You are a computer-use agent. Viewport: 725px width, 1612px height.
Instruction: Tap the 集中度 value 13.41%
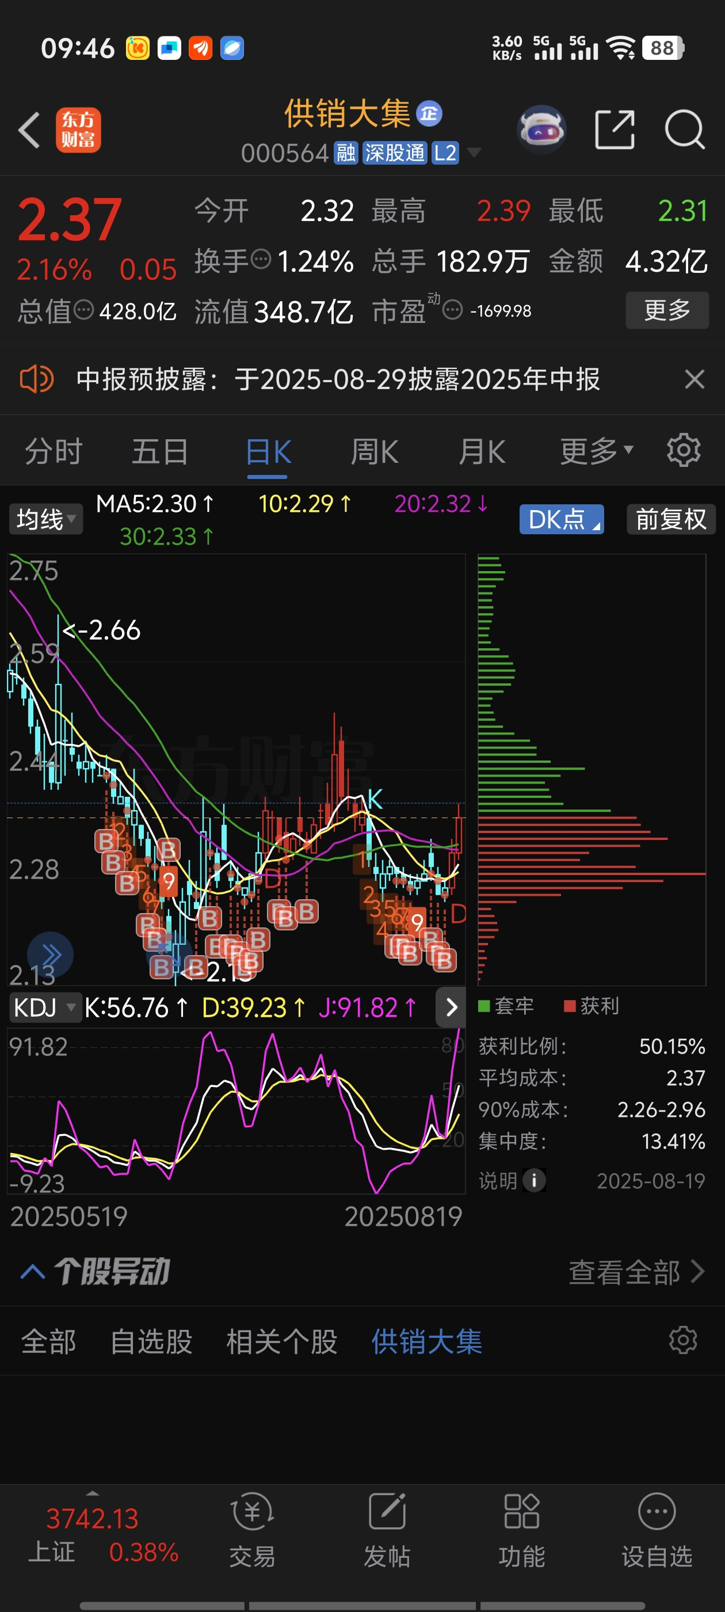pos(673,1142)
